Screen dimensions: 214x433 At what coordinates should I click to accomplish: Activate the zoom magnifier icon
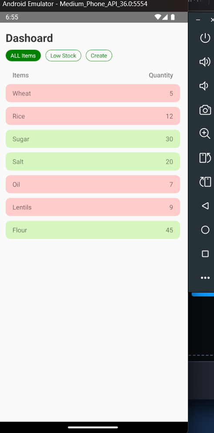coord(205,134)
